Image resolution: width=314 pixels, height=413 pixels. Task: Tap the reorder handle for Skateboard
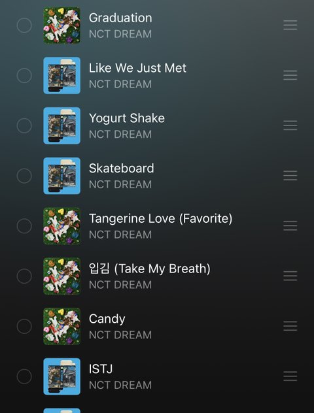tap(290, 176)
